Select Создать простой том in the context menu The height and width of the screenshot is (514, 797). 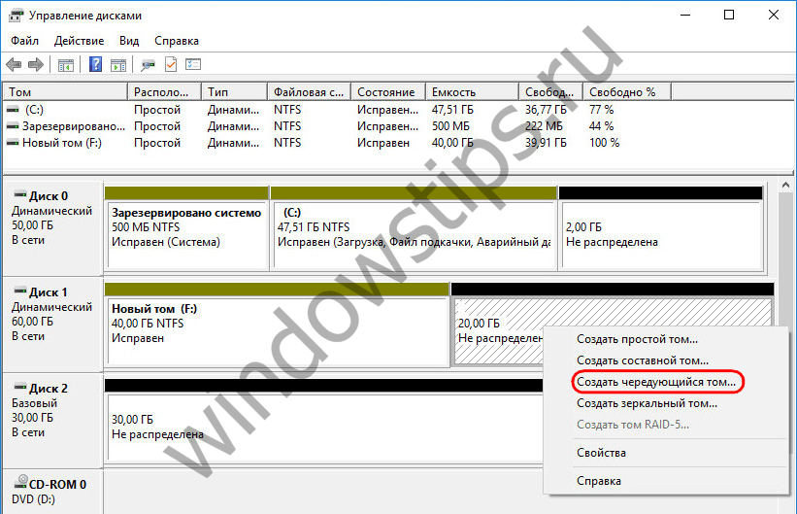(637, 339)
